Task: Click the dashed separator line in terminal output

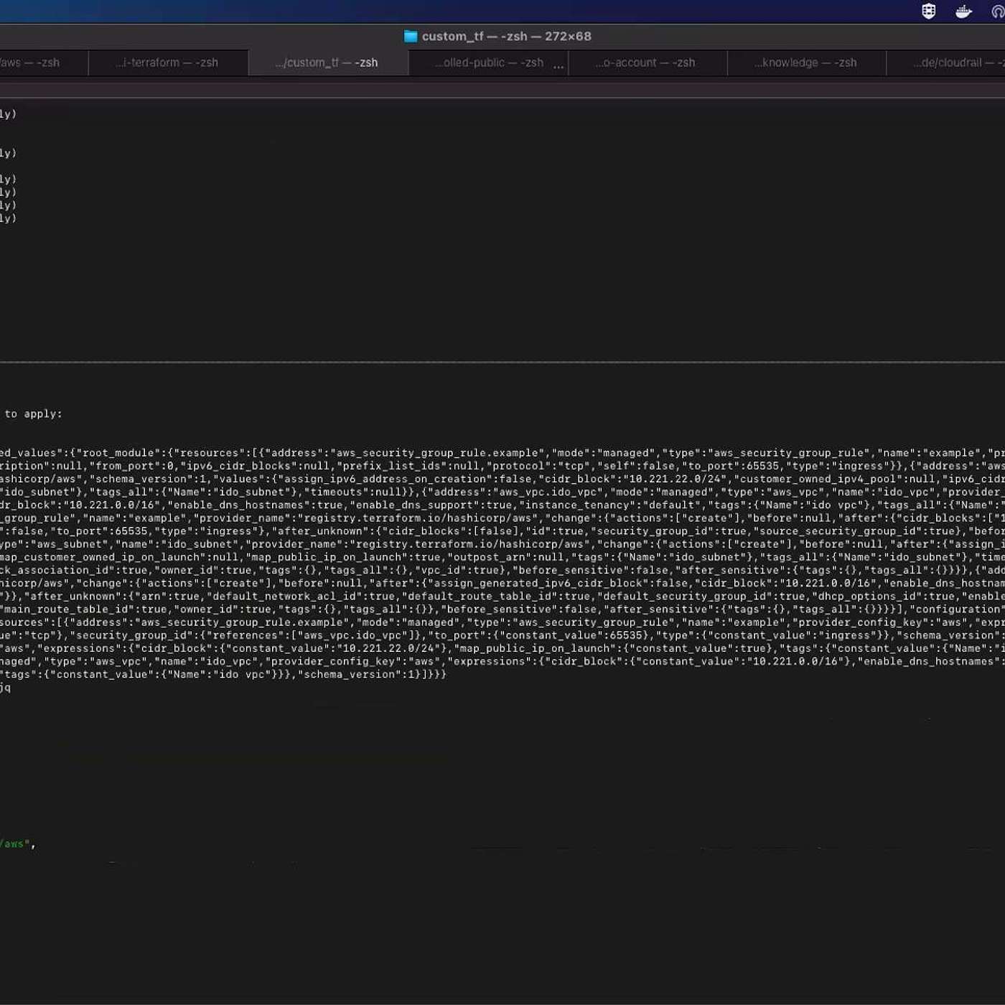Action: pos(502,363)
